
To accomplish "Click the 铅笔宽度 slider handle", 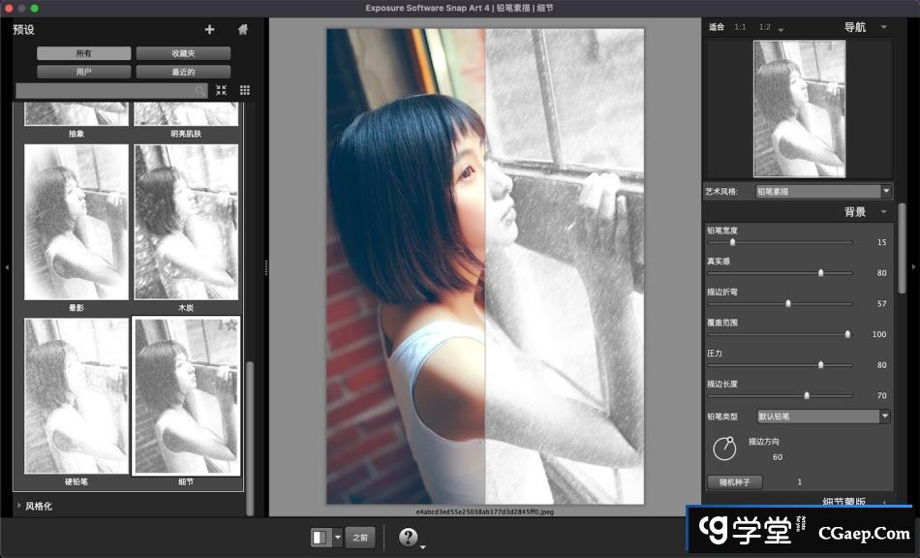I will [x=732, y=242].
